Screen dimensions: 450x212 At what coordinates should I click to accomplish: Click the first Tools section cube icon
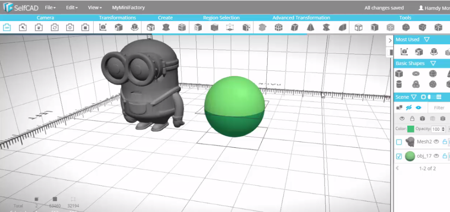[x=358, y=28]
